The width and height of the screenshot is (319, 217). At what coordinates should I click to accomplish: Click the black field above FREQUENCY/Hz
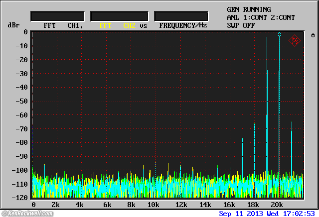pyautogui.click(x=181, y=16)
